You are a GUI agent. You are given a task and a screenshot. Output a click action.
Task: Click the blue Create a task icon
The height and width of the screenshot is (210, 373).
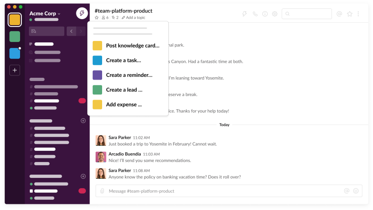pos(97,61)
